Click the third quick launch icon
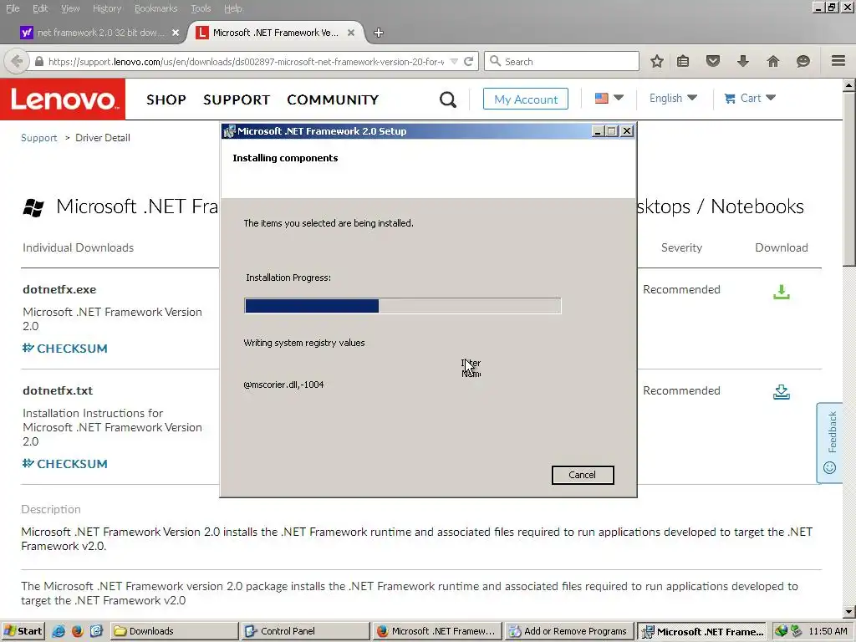Screen dimensions: 856x642 [96, 631]
